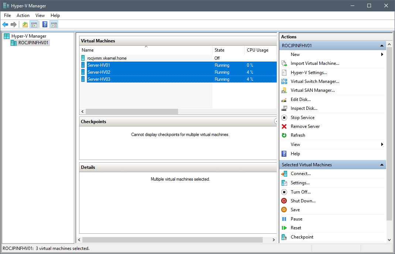Click the blue Help toolbar icon
Image resolution: width=395 pixels, height=254 pixels.
[45, 24]
